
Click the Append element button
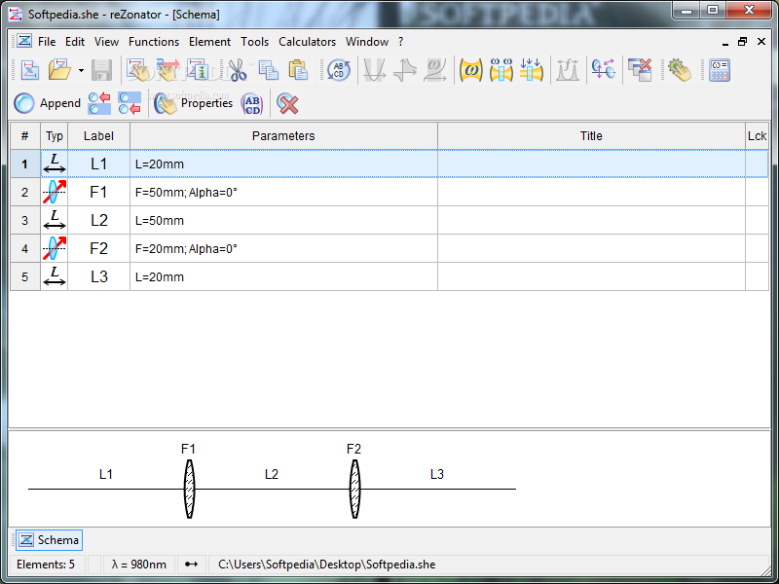47,103
